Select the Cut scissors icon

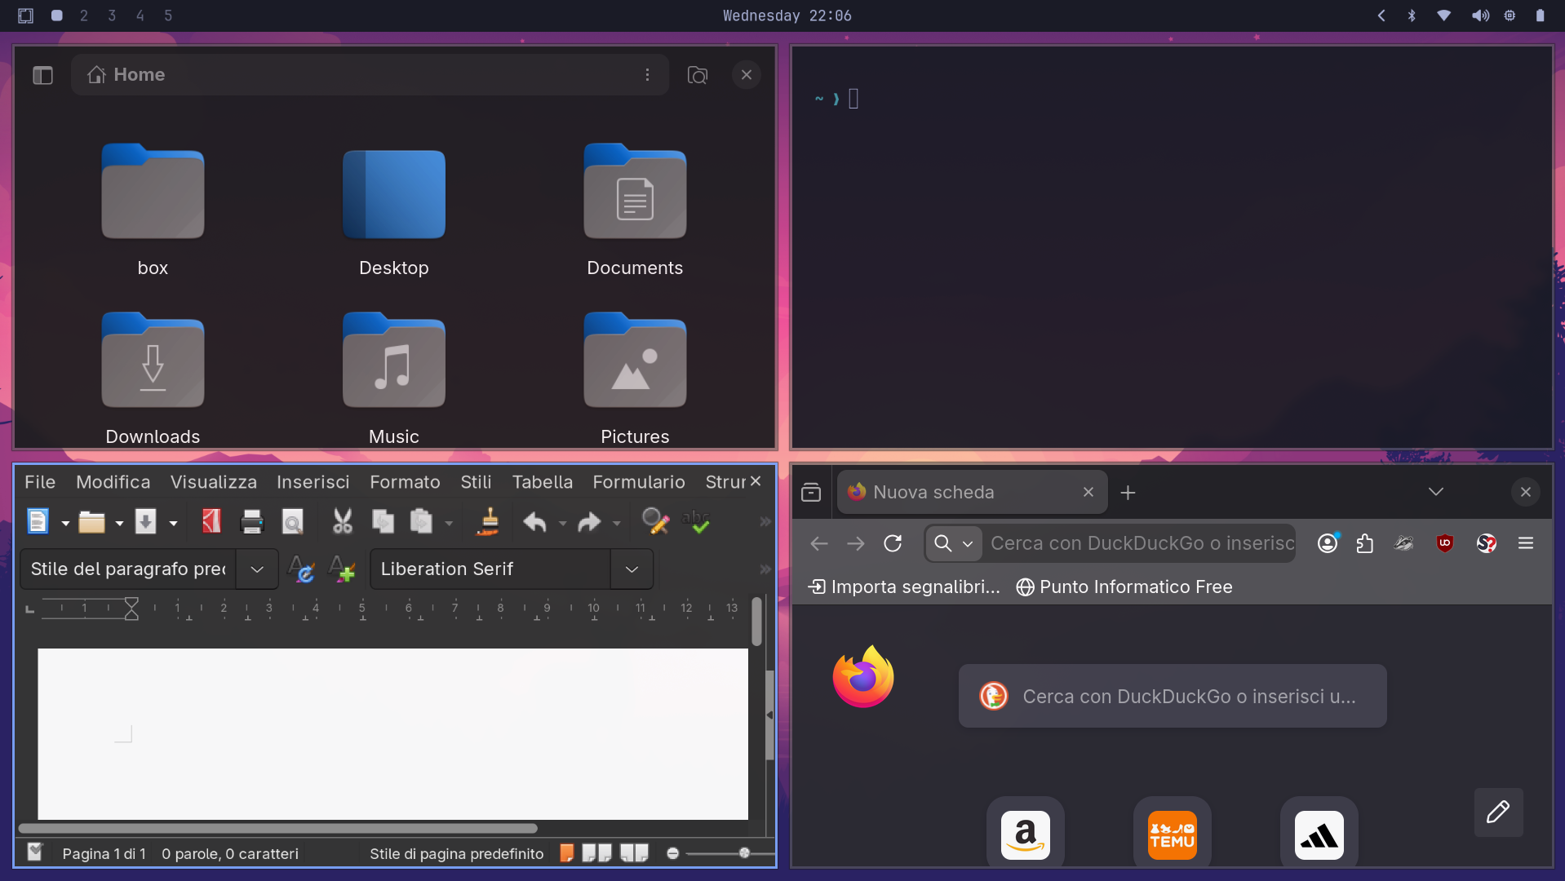(343, 521)
